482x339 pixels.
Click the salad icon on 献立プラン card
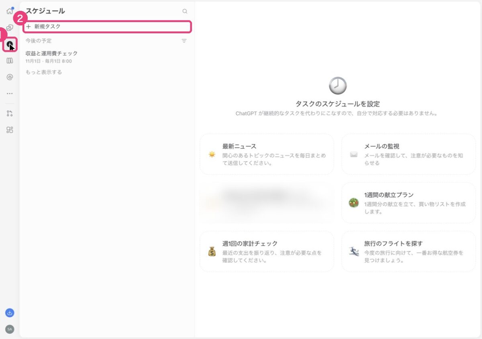coord(353,203)
